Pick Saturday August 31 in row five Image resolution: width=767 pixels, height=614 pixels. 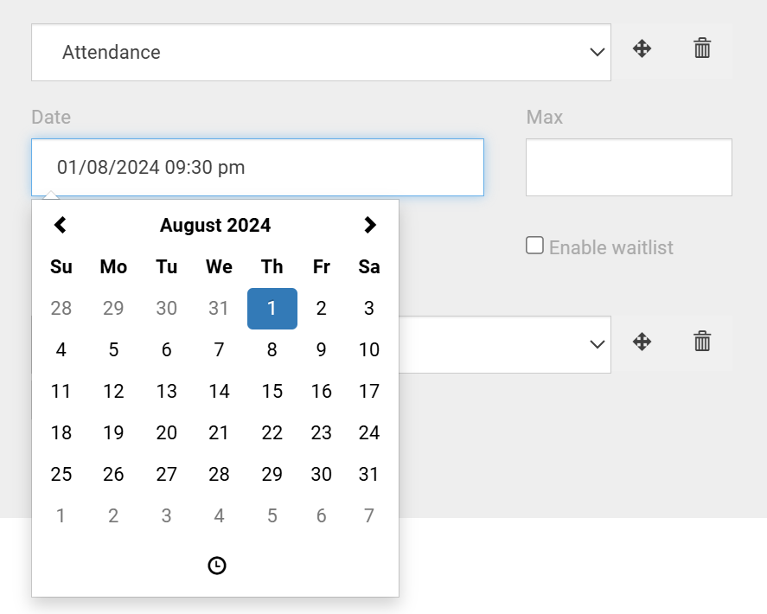click(x=369, y=475)
